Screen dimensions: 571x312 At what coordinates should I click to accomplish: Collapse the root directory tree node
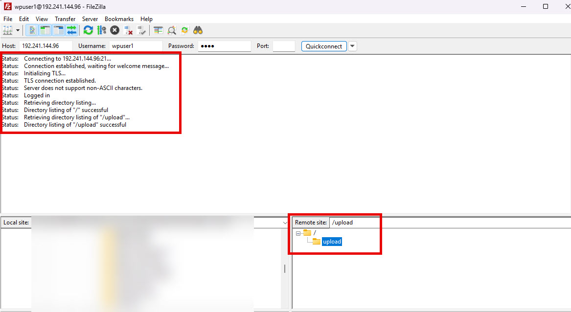pyautogui.click(x=297, y=233)
